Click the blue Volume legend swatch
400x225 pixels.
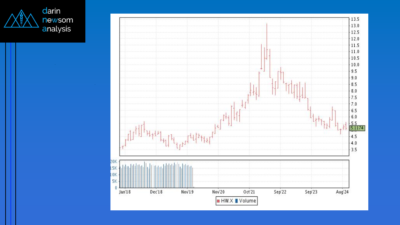tap(237, 201)
